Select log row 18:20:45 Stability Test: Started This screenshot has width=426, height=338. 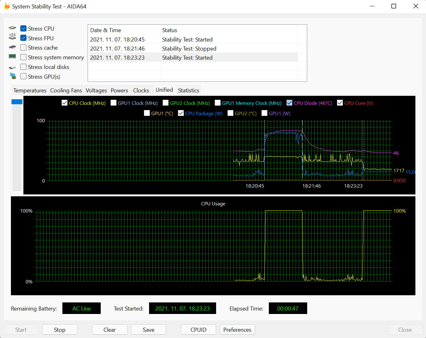193,39
